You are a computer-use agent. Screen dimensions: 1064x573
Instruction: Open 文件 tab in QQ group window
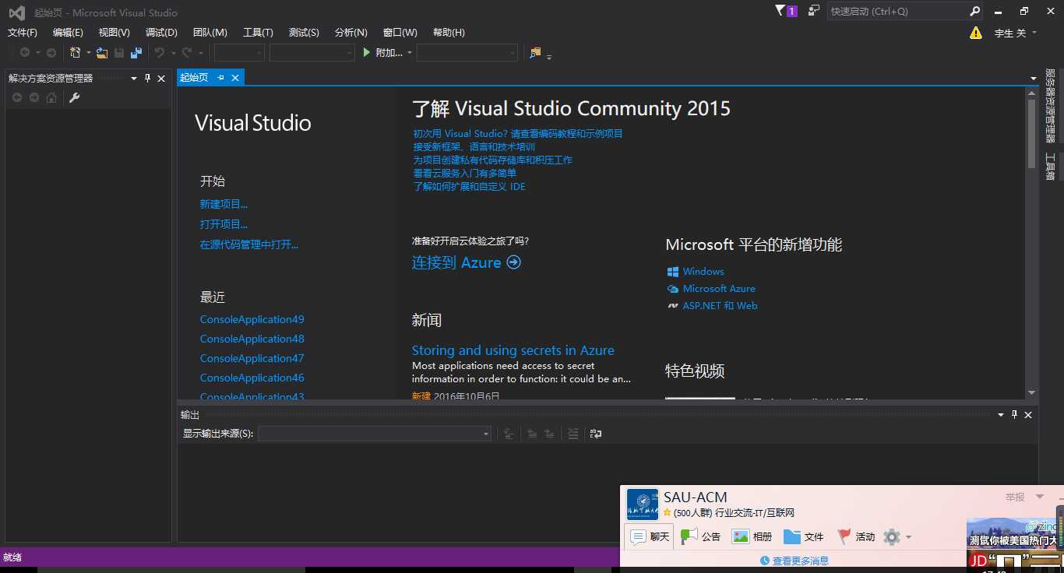(804, 536)
